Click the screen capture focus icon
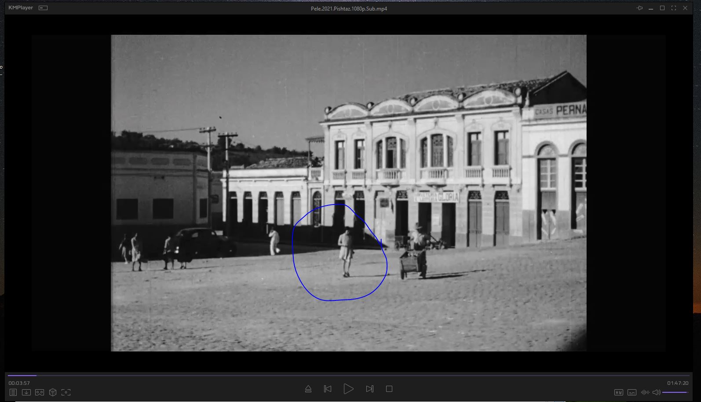Image resolution: width=701 pixels, height=402 pixels. (66, 392)
